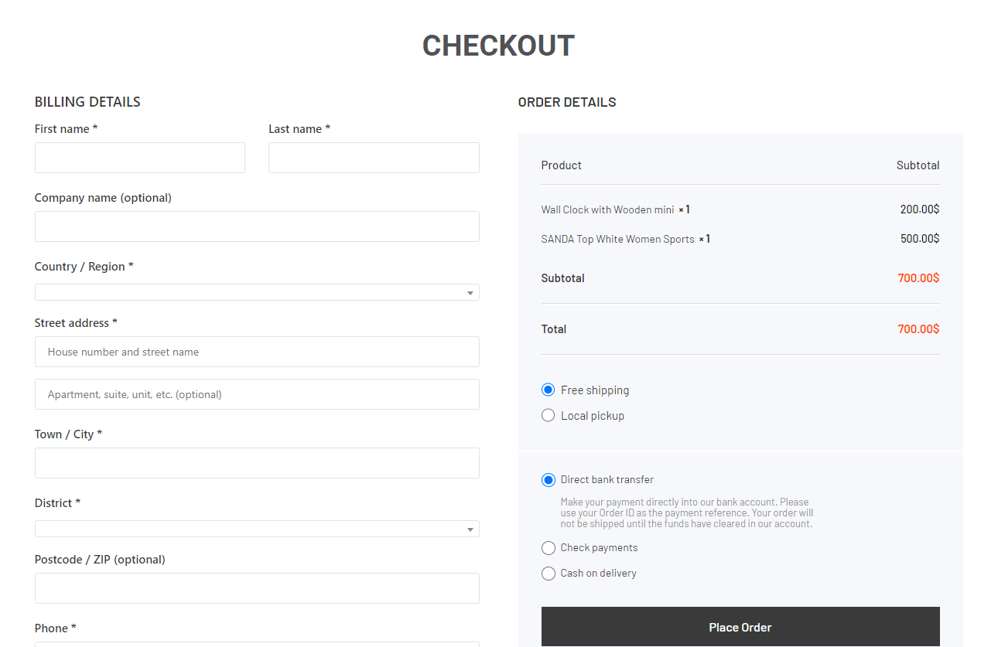Choose Check payments option

(x=549, y=548)
